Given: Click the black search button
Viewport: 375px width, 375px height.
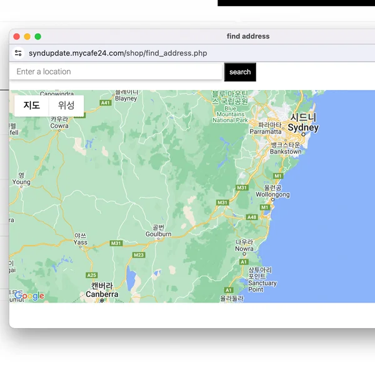Looking at the screenshot, I should click(240, 72).
